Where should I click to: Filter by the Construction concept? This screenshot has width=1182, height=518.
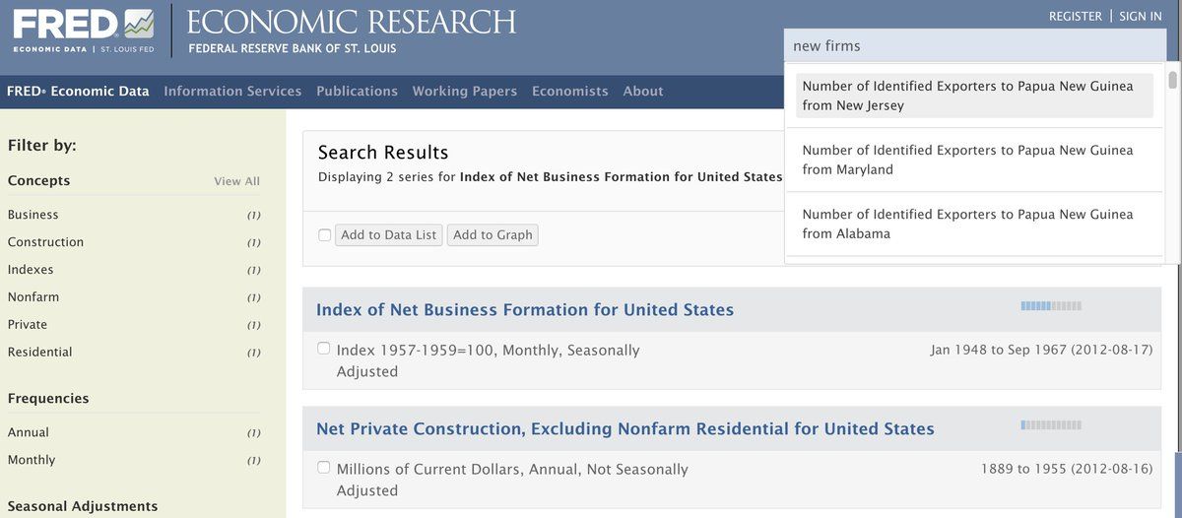pyautogui.click(x=45, y=242)
